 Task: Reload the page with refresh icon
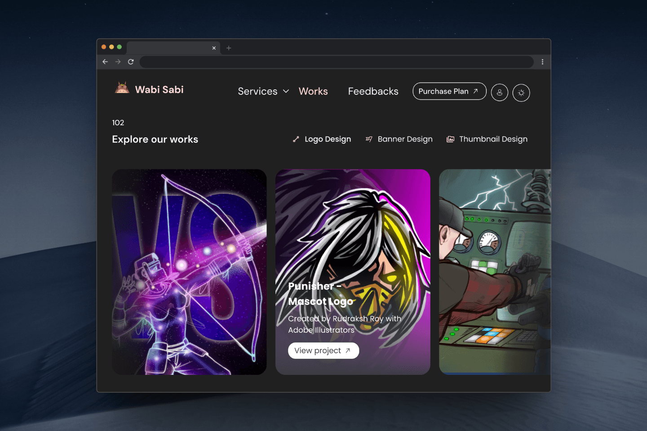coord(131,62)
